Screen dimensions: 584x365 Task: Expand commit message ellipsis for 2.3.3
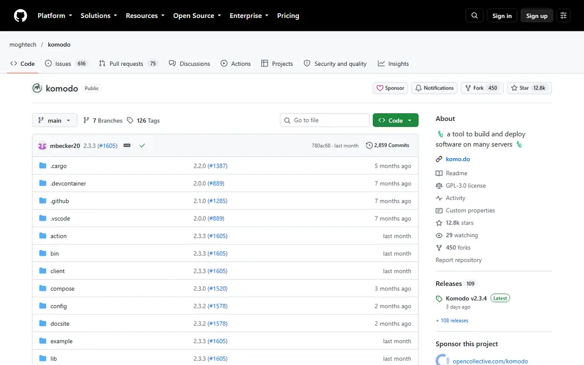[127, 145]
